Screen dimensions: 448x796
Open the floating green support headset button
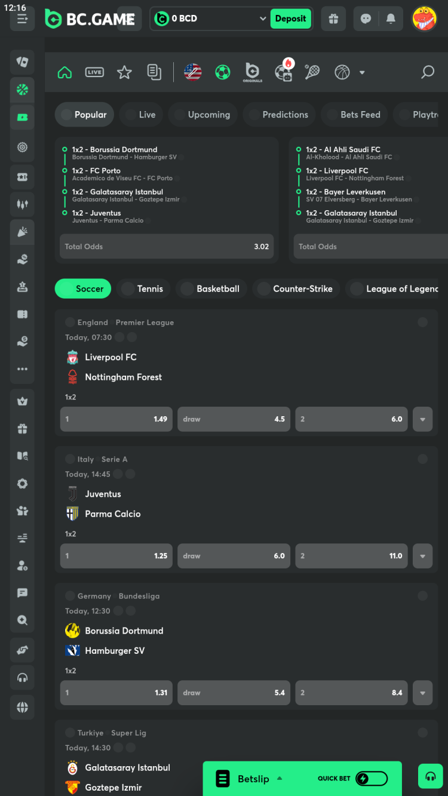430,776
